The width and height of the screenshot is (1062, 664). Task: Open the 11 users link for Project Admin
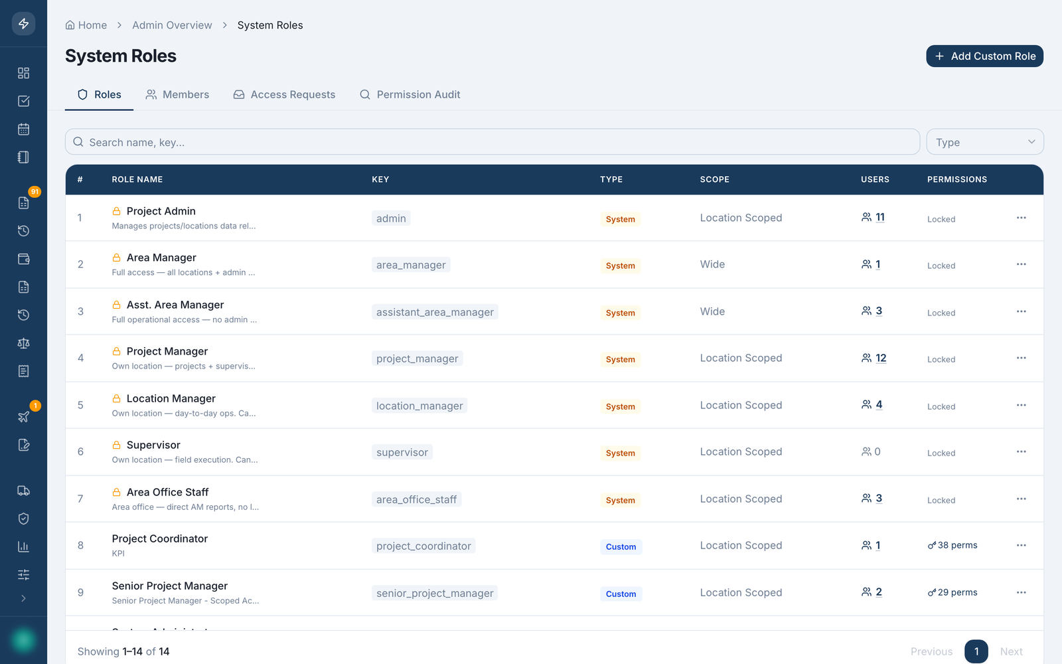click(x=873, y=217)
